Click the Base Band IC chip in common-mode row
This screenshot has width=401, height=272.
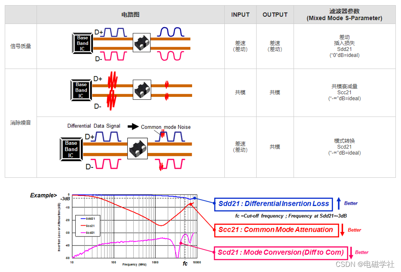coord(81,90)
